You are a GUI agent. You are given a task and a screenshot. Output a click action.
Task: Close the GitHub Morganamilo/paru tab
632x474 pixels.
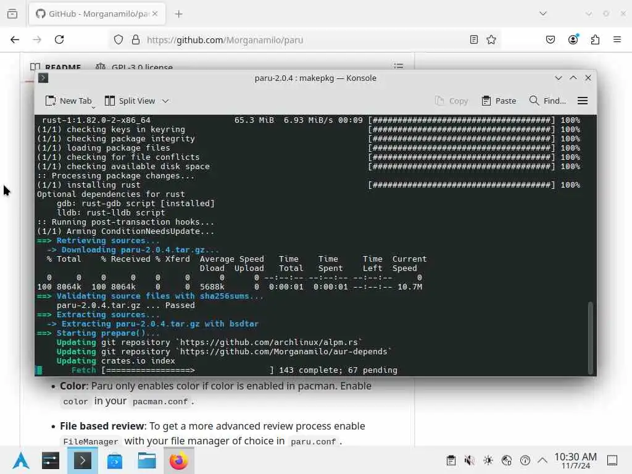coord(155,14)
